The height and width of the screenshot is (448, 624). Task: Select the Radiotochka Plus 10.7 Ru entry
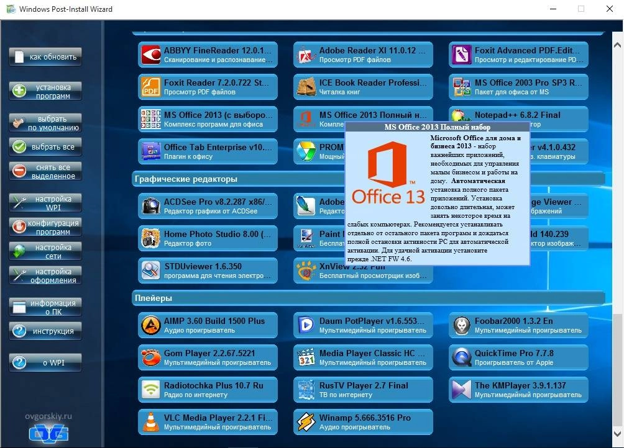[208, 390]
